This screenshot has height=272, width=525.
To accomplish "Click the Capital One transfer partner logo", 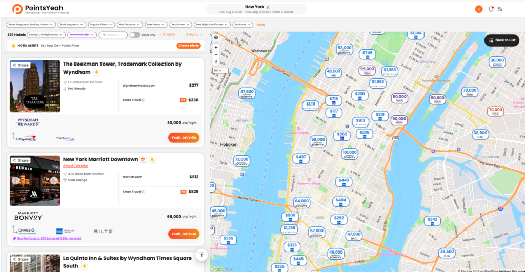I will tap(28, 138).
